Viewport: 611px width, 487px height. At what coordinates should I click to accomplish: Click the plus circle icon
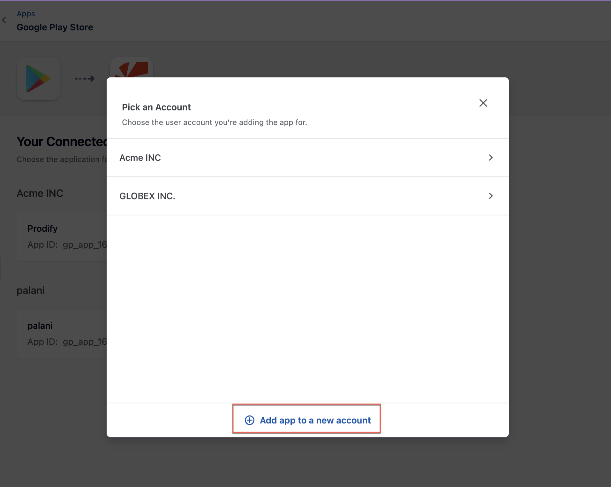click(250, 420)
